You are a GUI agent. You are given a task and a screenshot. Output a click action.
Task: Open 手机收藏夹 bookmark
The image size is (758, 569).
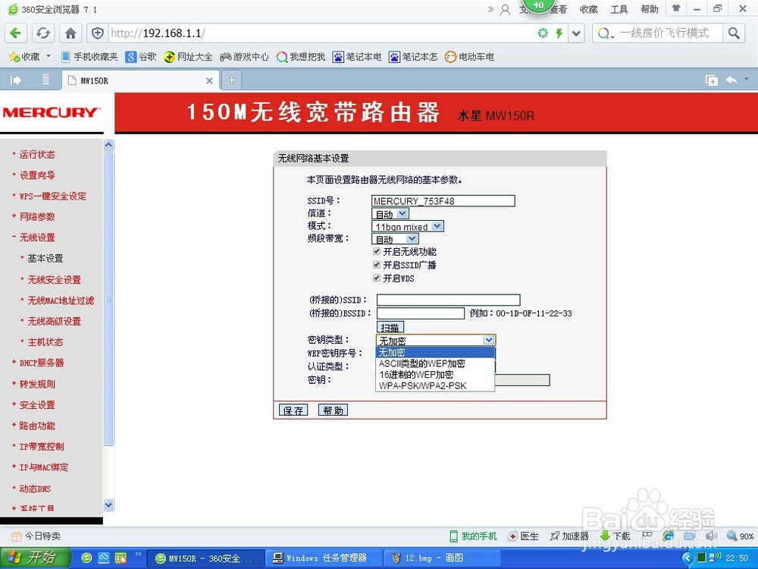(x=90, y=57)
